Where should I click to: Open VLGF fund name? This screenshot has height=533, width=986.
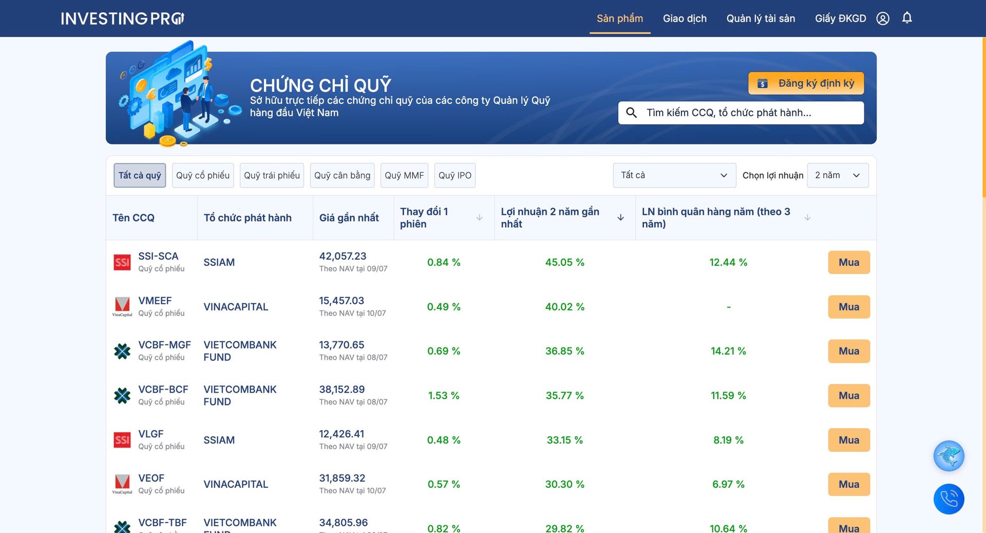click(150, 434)
